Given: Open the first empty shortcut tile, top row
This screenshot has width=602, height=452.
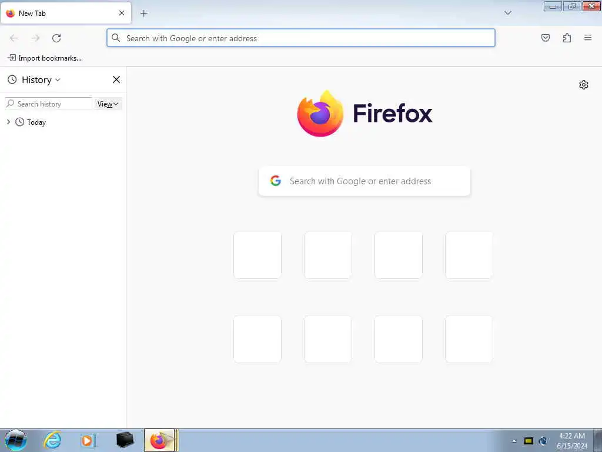Looking at the screenshot, I should [x=257, y=255].
